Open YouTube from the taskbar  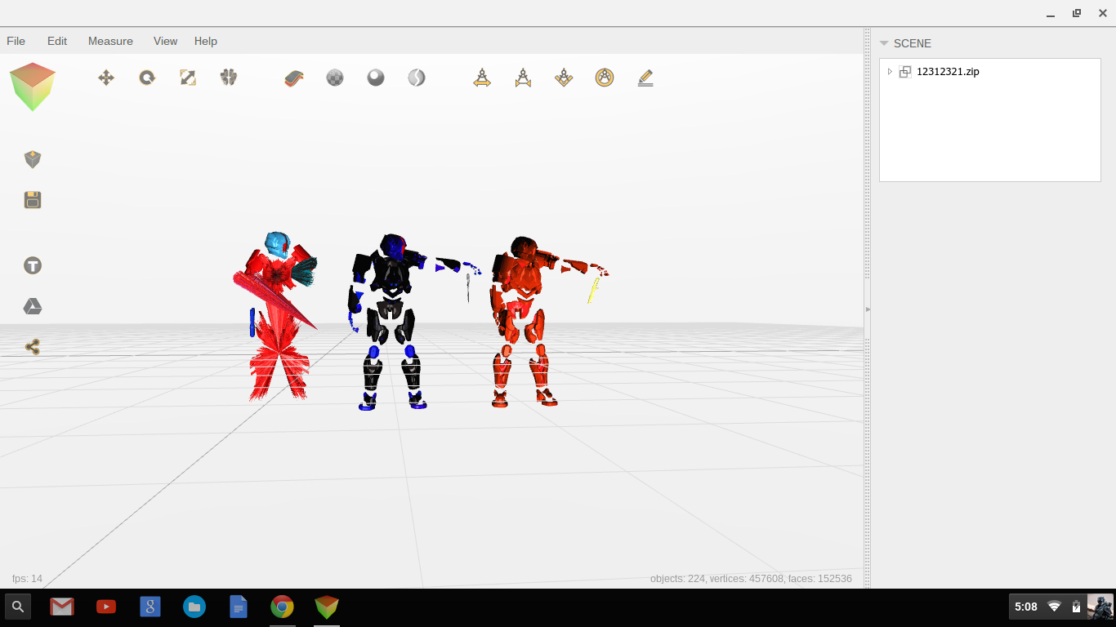pos(106,607)
